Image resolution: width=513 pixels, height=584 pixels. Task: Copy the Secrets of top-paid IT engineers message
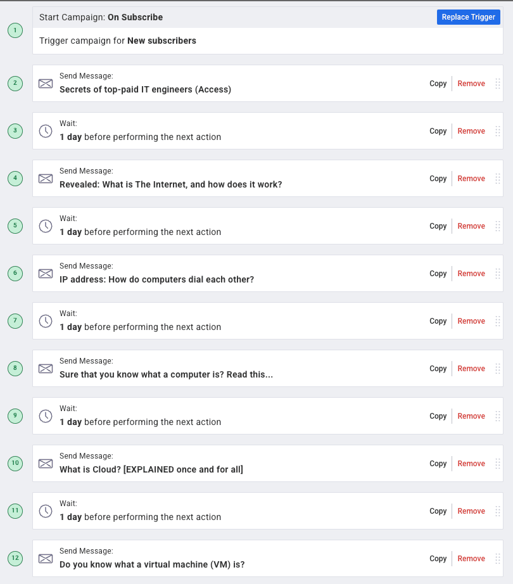coord(438,84)
